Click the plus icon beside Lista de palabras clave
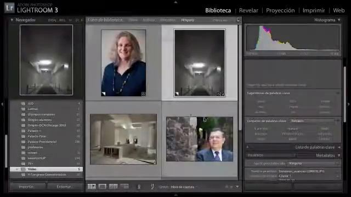The width and height of the screenshot is (351, 197). (247, 147)
